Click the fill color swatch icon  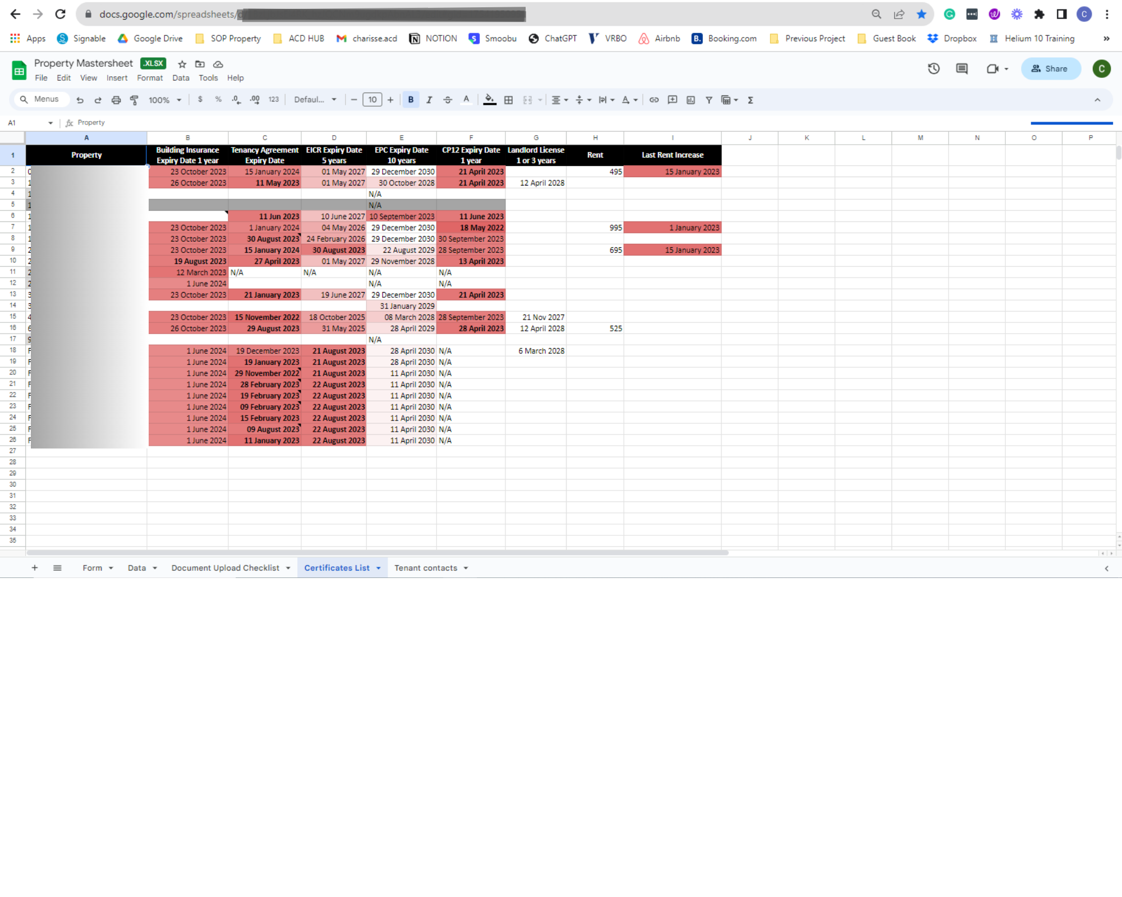point(489,100)
